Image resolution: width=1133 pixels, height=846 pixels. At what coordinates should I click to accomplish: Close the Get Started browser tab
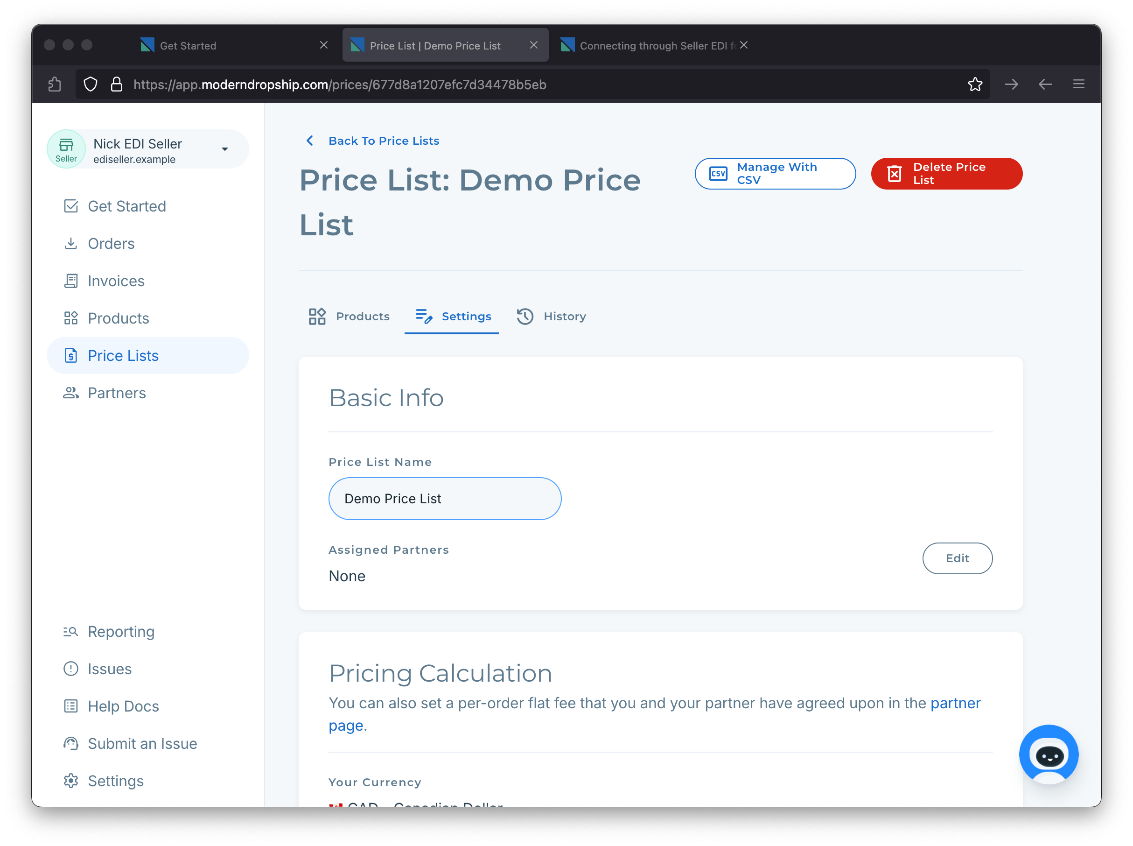323,45
